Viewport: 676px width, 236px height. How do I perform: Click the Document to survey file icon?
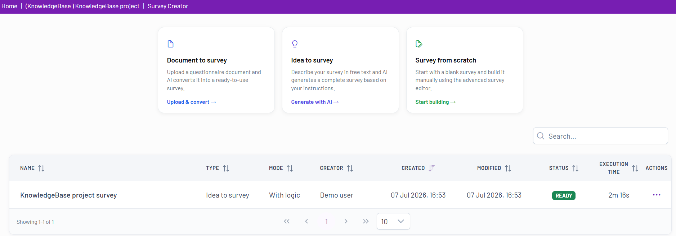171,44
